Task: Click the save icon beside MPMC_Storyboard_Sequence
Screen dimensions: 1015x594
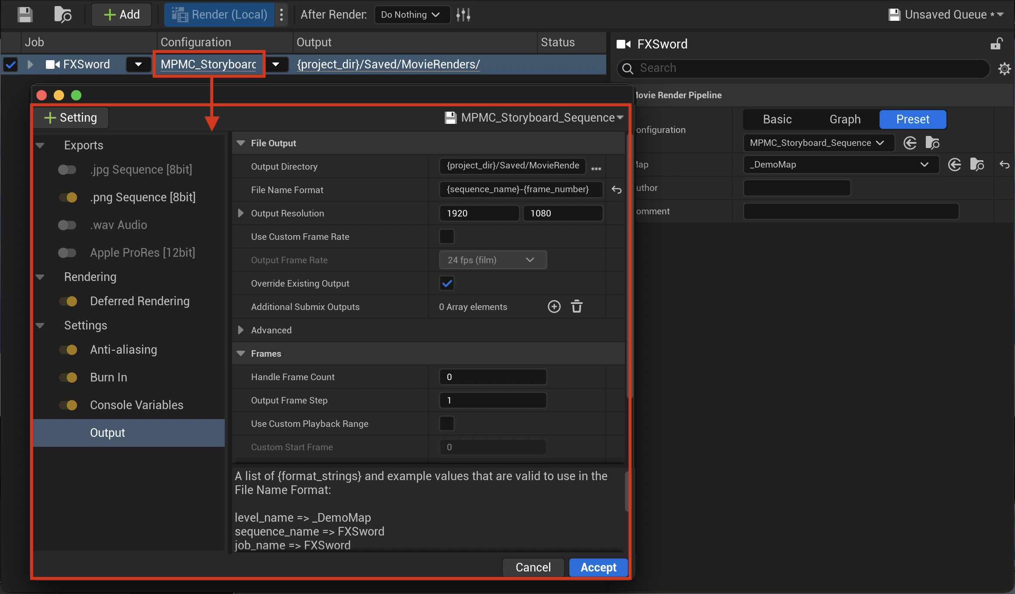Action: coord(451,118)
